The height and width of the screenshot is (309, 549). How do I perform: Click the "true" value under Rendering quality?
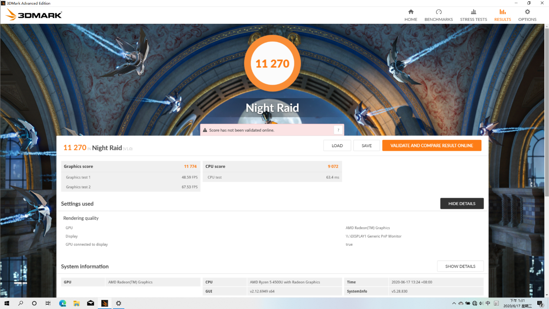pyautogui.click(x=349, y=245)
